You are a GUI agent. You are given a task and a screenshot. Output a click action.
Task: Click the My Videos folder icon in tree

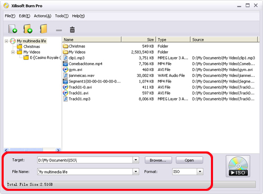(19, 52)
